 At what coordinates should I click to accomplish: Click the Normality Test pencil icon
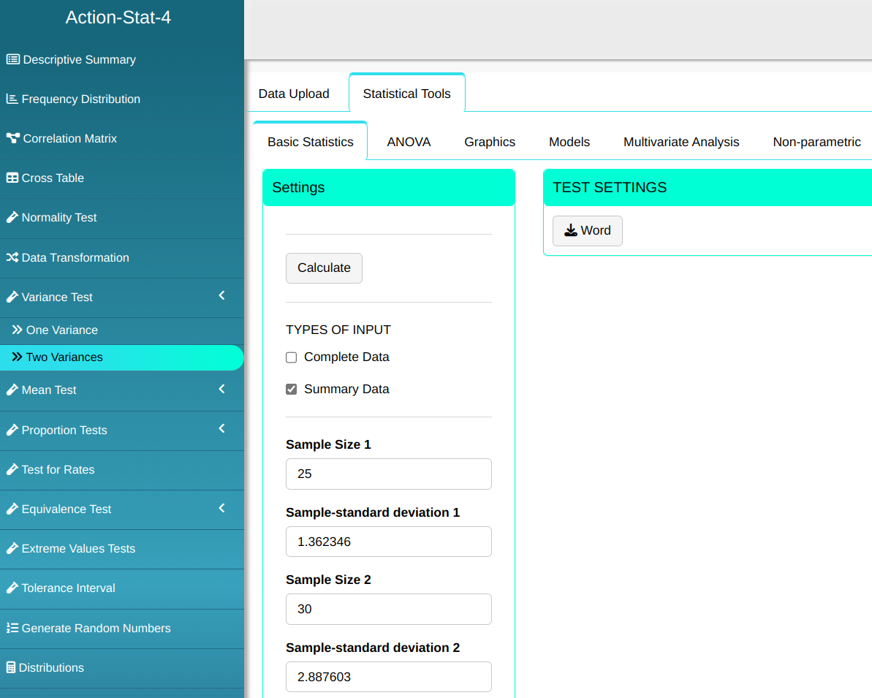click(x=12, y=218)
